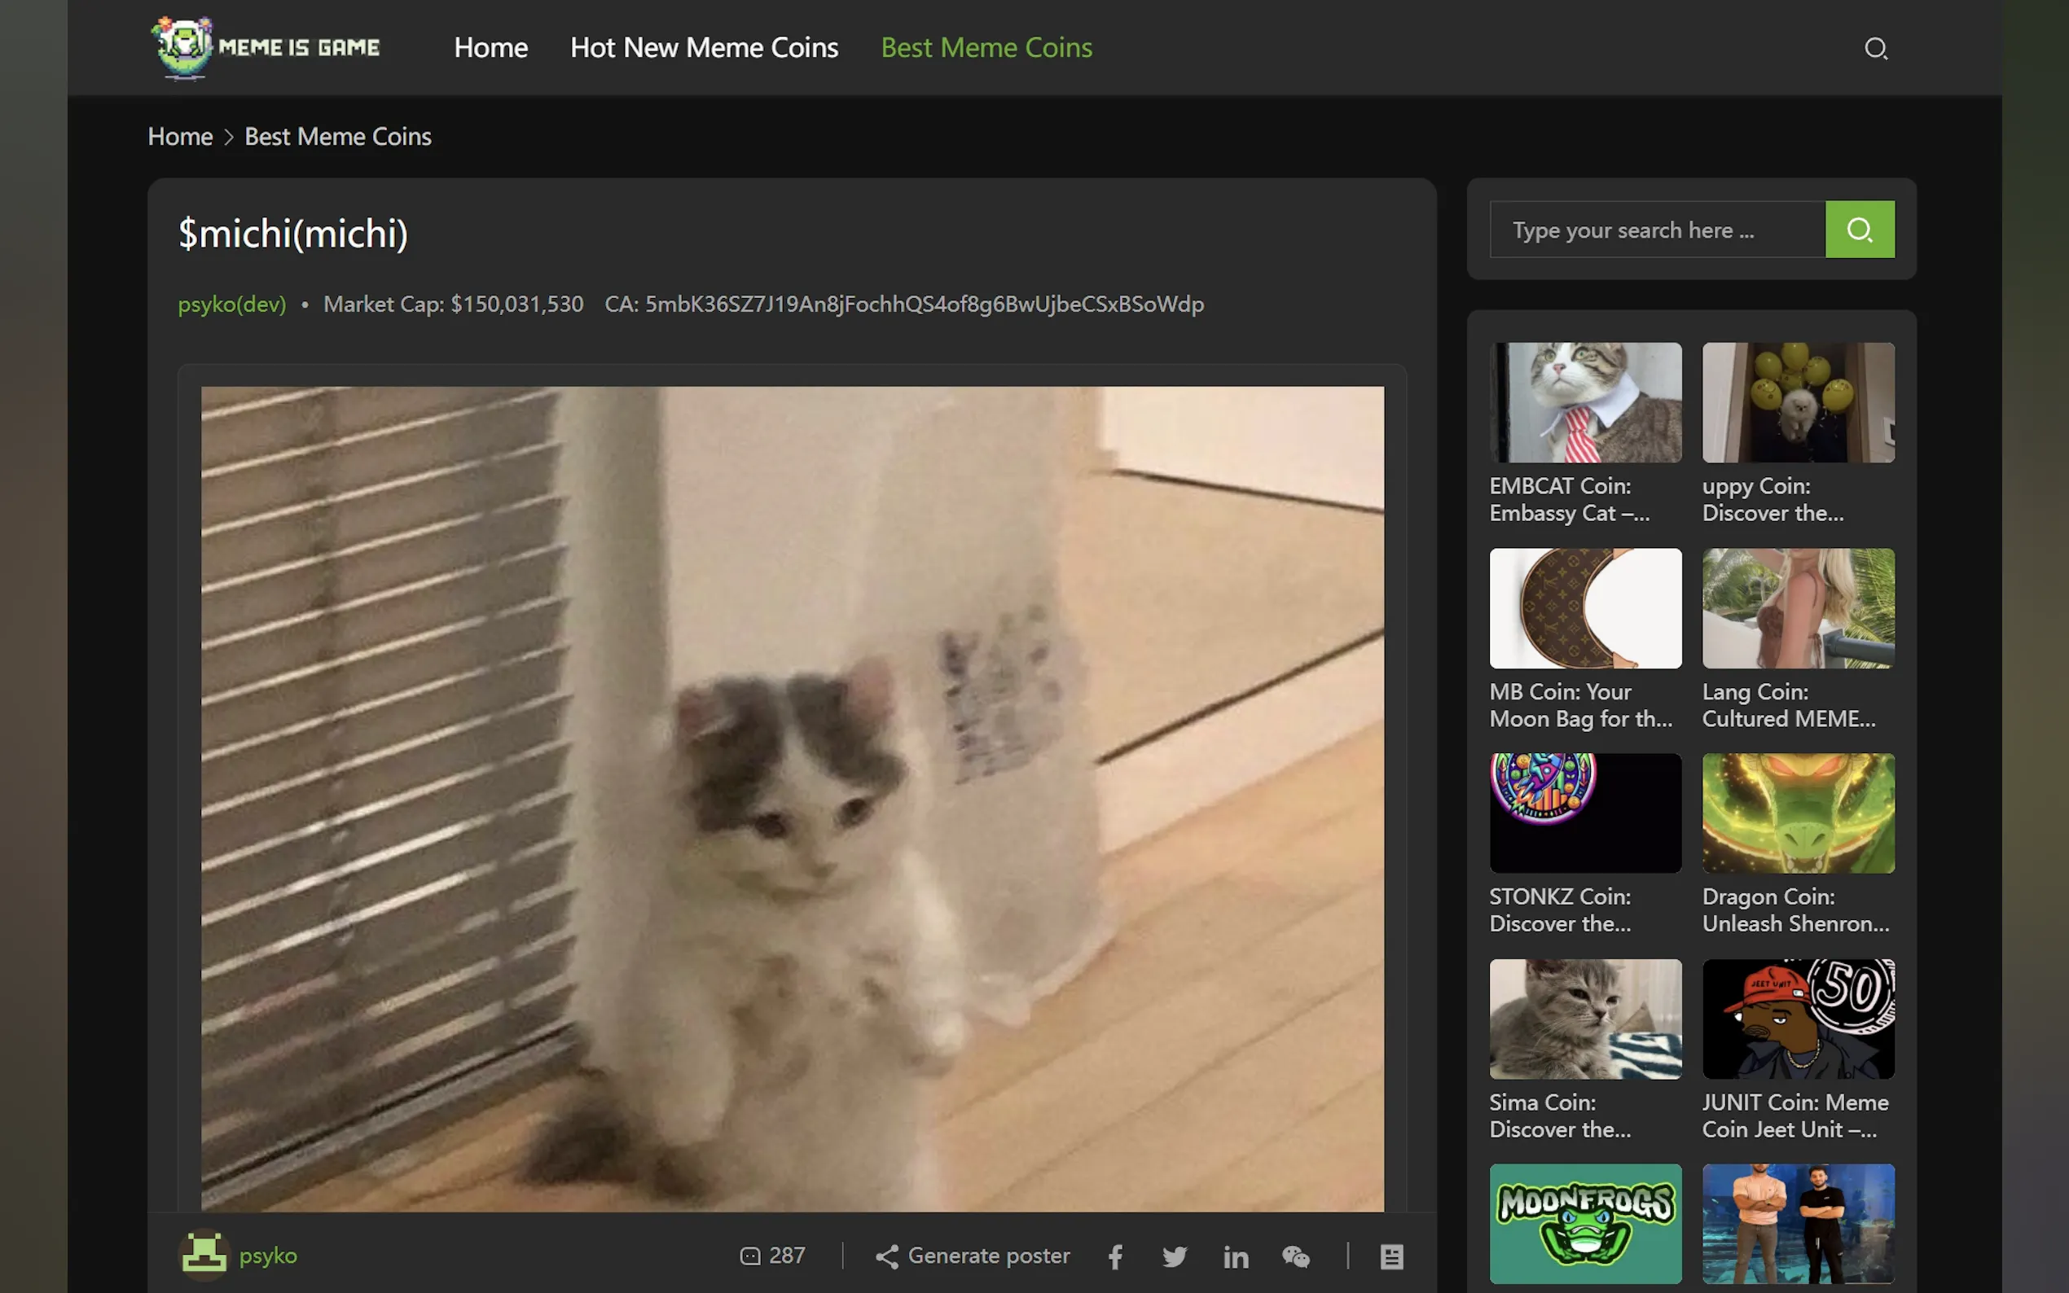
Task: Go to Best Meme Coins tab
Action: [986, 48]
